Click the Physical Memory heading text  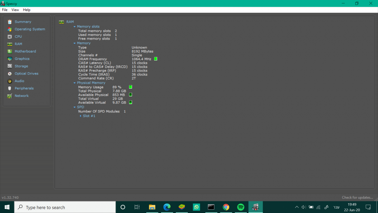pyautogui.click(x=91, y=83)
